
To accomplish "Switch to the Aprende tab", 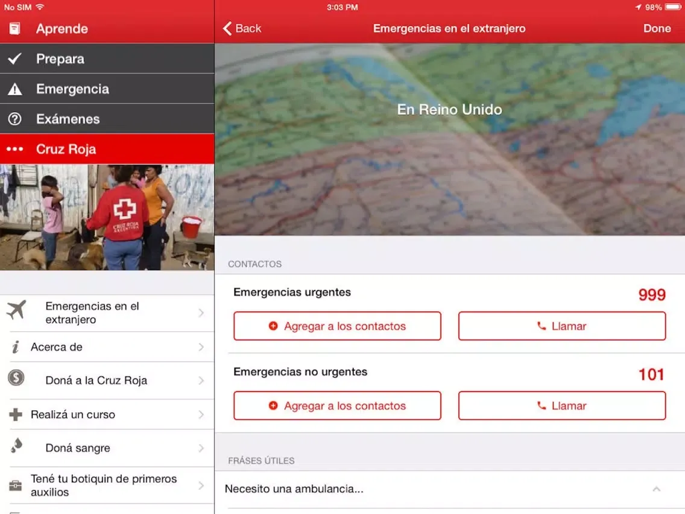I will pos(107,28).
